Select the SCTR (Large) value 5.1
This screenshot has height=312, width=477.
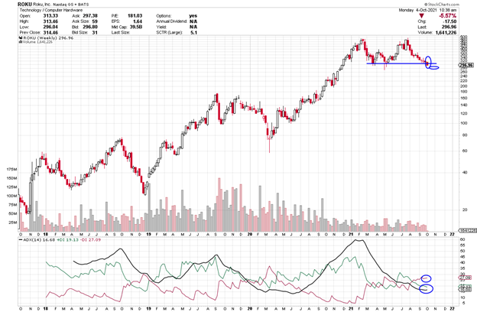pyautogui.click(x=194, y=32)
